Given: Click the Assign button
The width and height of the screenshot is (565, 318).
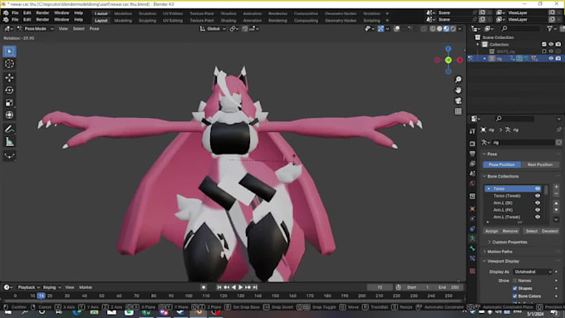Looking at the screenshot, I should pos(492,231).
